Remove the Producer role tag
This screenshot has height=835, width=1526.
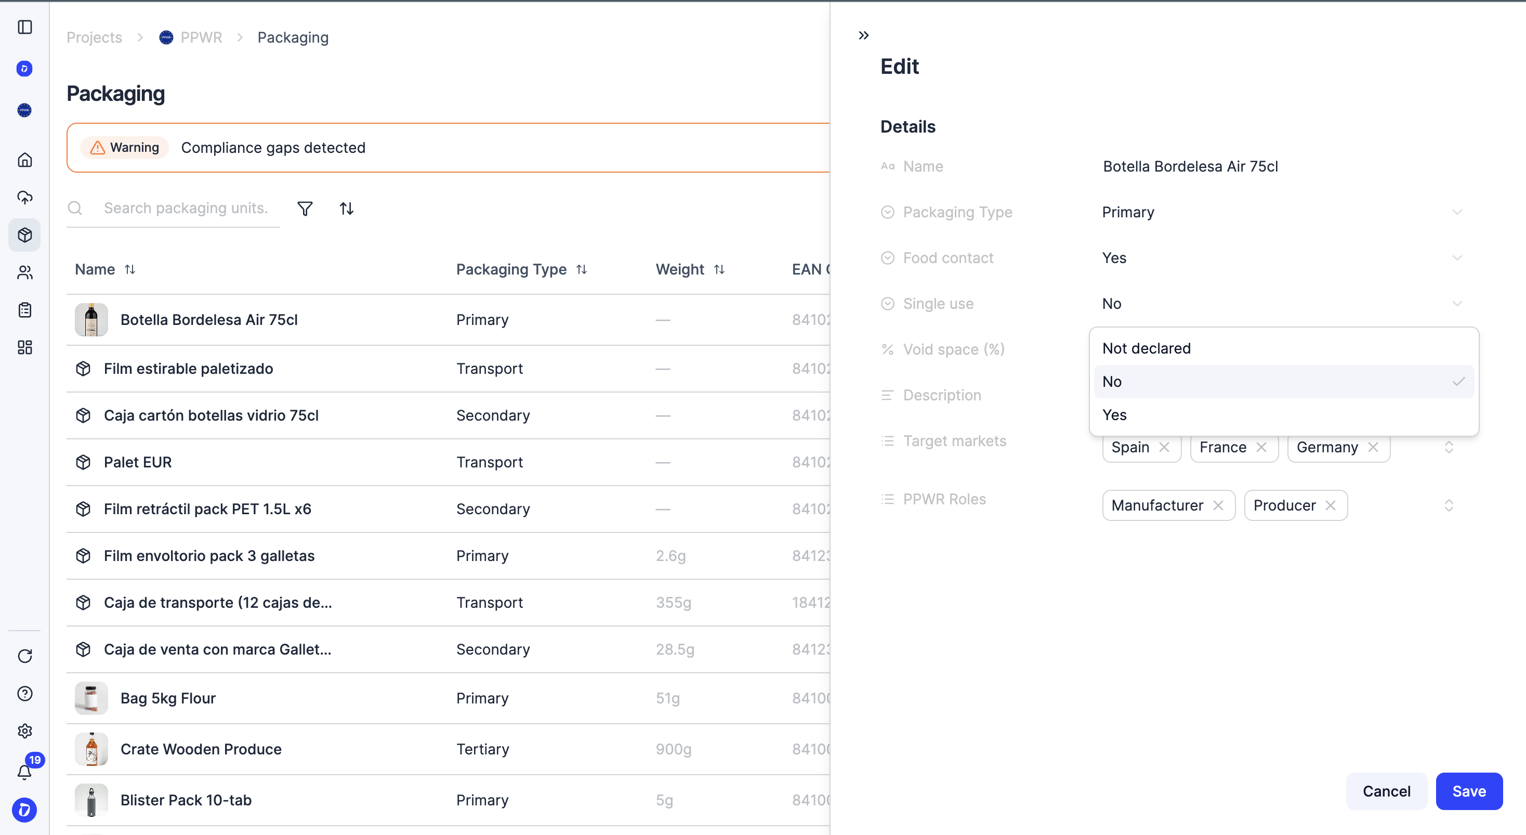(x=1331, y=505)
